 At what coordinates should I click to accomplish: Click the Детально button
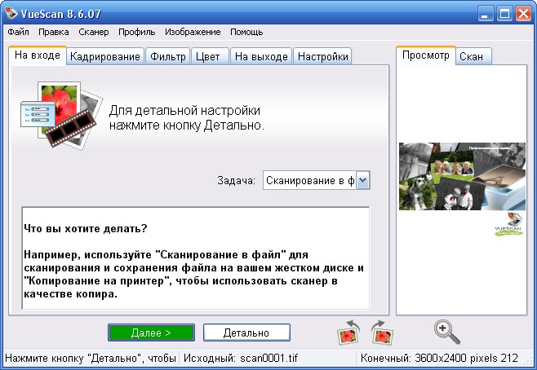pyautogui.click(x=246, y=332)
